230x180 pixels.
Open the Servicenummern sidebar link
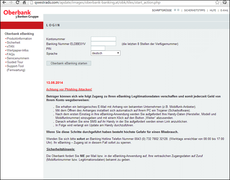tap(18, 58)
